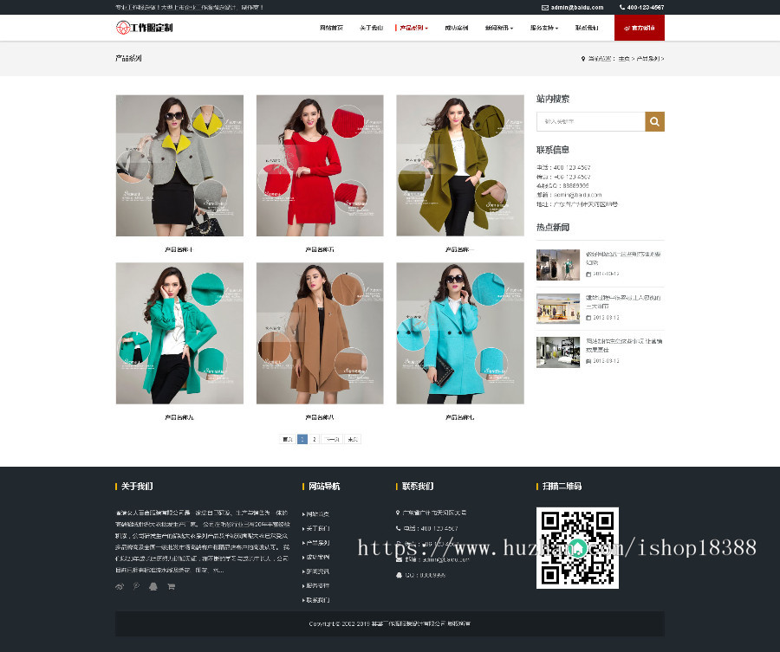Click the red 官方商城 button

pos(641,27)
